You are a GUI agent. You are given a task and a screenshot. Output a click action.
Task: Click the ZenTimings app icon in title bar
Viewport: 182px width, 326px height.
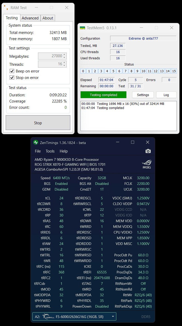(36, 142)
